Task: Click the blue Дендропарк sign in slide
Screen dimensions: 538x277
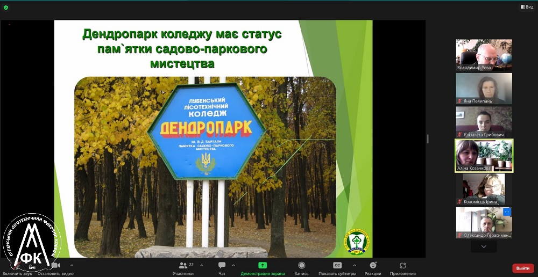Action: [x=207, y=132]
